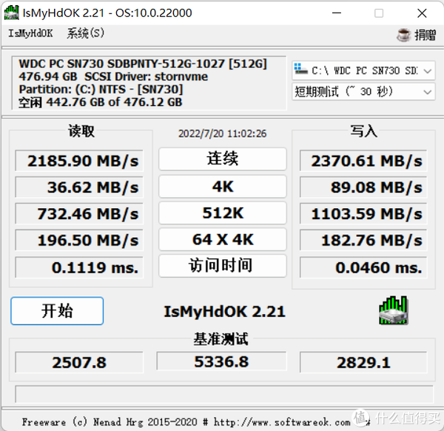Click the 64 X 4K test button
The height and width of the screenshot is (431, 444).
(x=223, y=239)
